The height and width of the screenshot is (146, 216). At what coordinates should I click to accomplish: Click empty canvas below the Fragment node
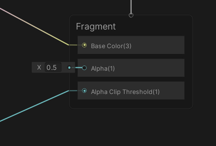[x=131, y=127]
